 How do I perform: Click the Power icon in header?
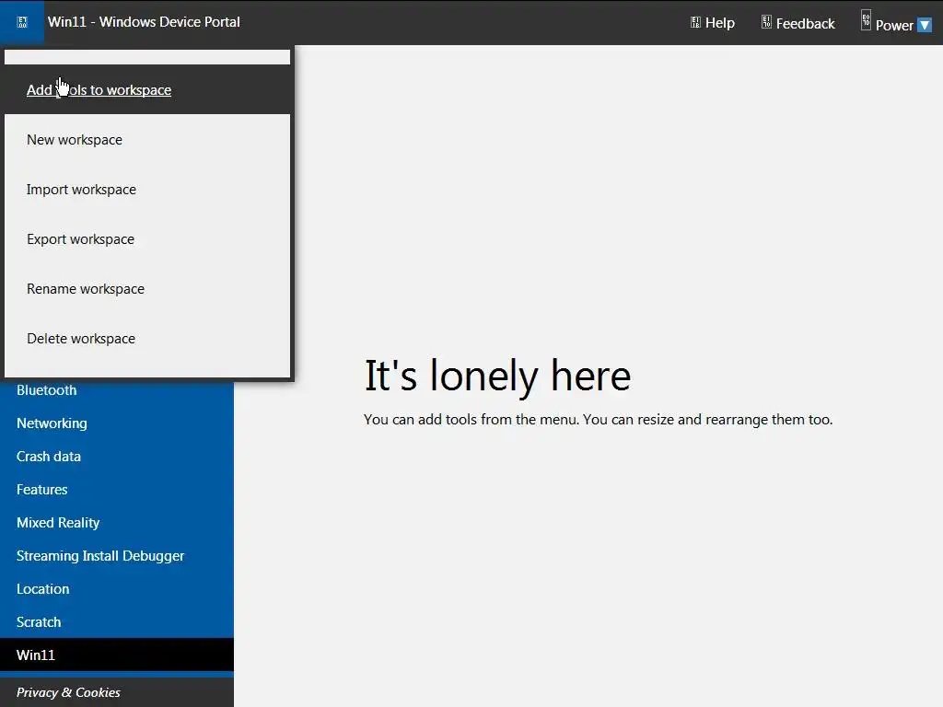coord(866,20)
